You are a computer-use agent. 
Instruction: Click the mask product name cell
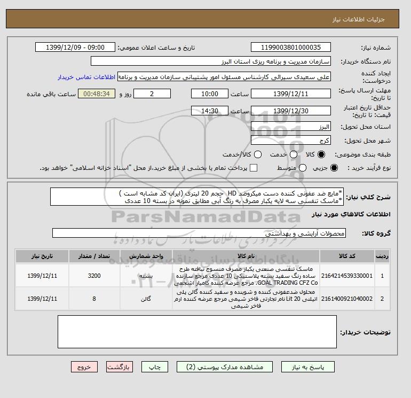[246, 276]
